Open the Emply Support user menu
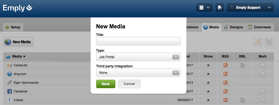 point(250,8)
